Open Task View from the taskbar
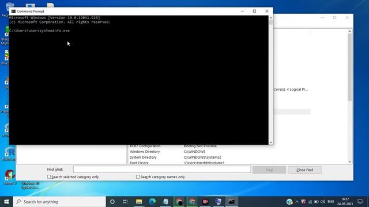Screen dimensions: 369x207 point(125,202)
